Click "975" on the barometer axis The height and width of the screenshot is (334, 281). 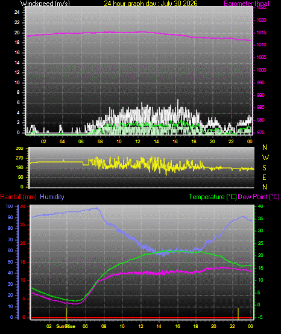(x=260, y=132)
